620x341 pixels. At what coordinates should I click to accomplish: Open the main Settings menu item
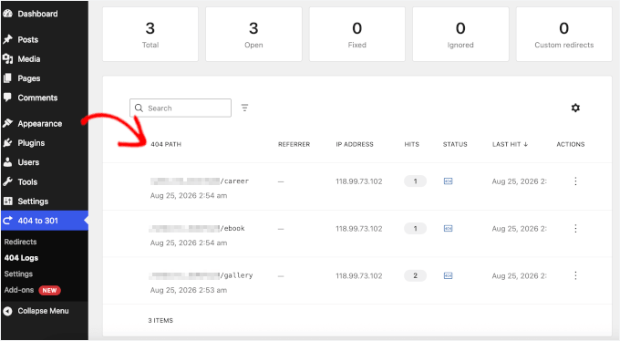click(33, 201)
